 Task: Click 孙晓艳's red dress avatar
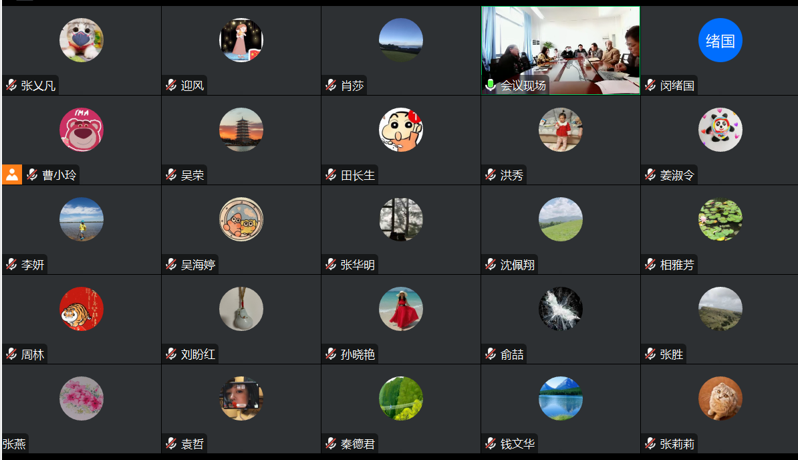[x=401, y=309]
